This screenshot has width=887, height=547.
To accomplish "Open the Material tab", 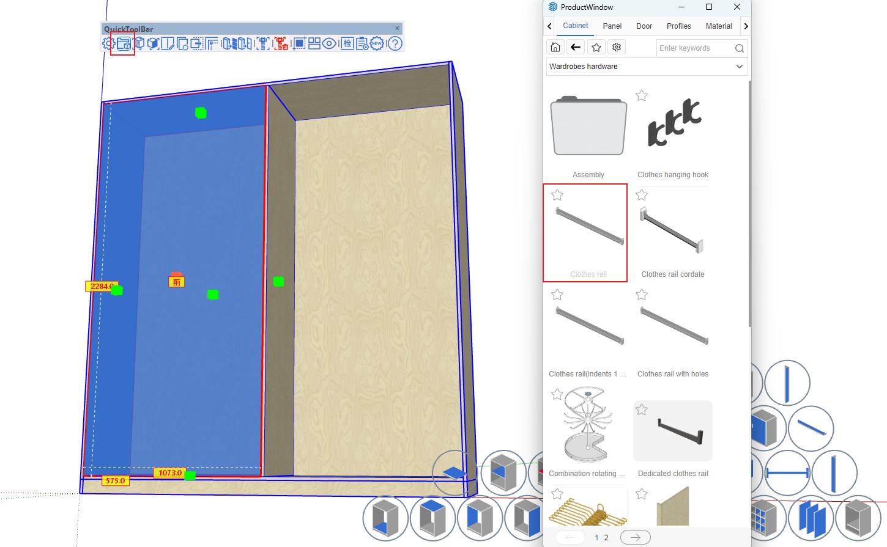I will coord(719,26).
